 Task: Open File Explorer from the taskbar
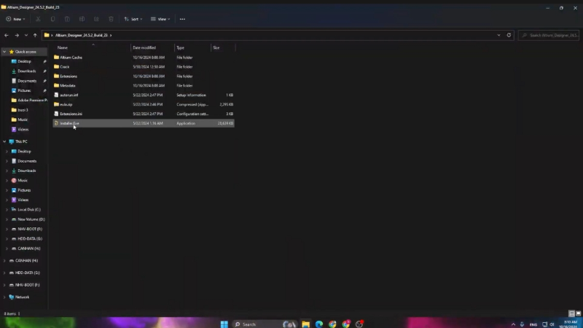305,324
